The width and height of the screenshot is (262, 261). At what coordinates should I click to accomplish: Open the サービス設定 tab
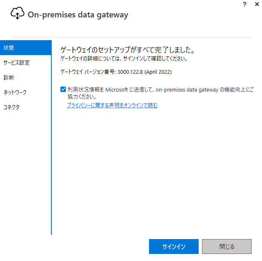[26, 63]
